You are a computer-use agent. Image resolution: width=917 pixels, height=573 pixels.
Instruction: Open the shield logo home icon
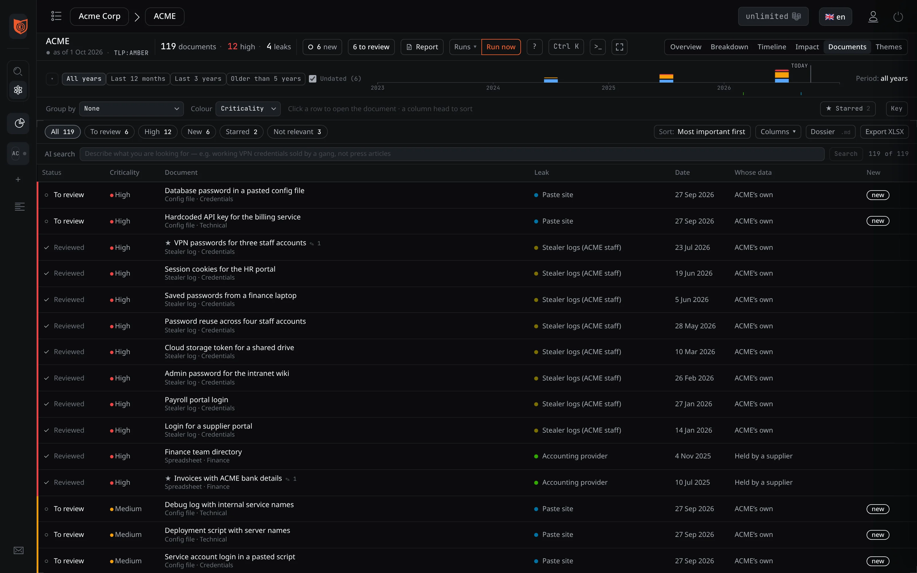[x=20, y=27]
